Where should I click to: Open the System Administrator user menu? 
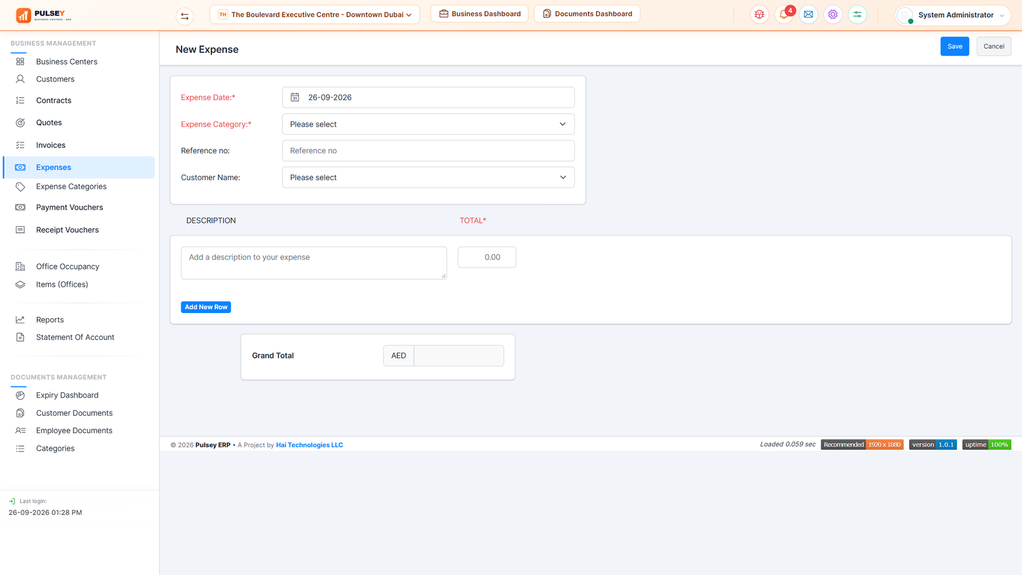tap(952, 15)
